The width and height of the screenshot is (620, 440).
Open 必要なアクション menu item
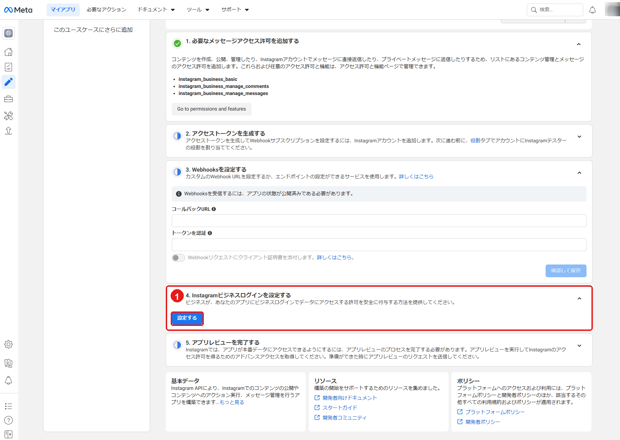click(x=107, y=10)
